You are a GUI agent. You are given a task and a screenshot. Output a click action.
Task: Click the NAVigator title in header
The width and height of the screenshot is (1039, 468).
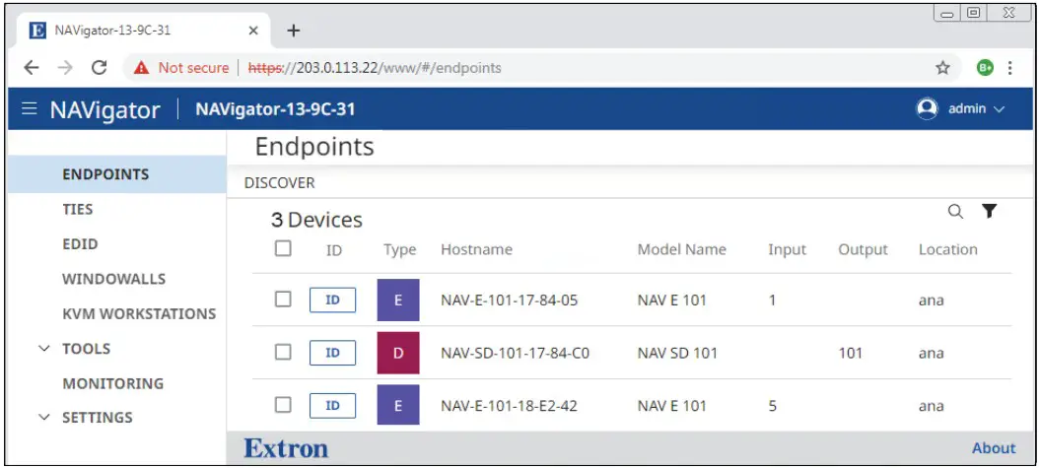tap(104, 109)
